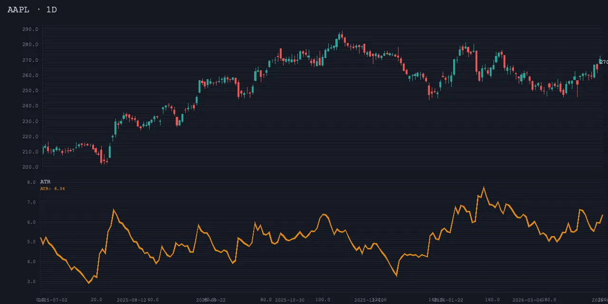Click the ATR indicator panel title
This screenshot has width=608, height=304.
pos(45,182)
